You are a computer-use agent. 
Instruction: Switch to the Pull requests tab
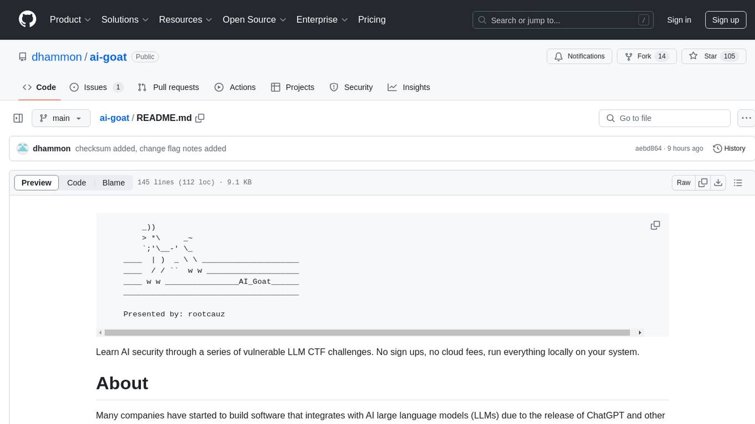click(x=168, y=87)
